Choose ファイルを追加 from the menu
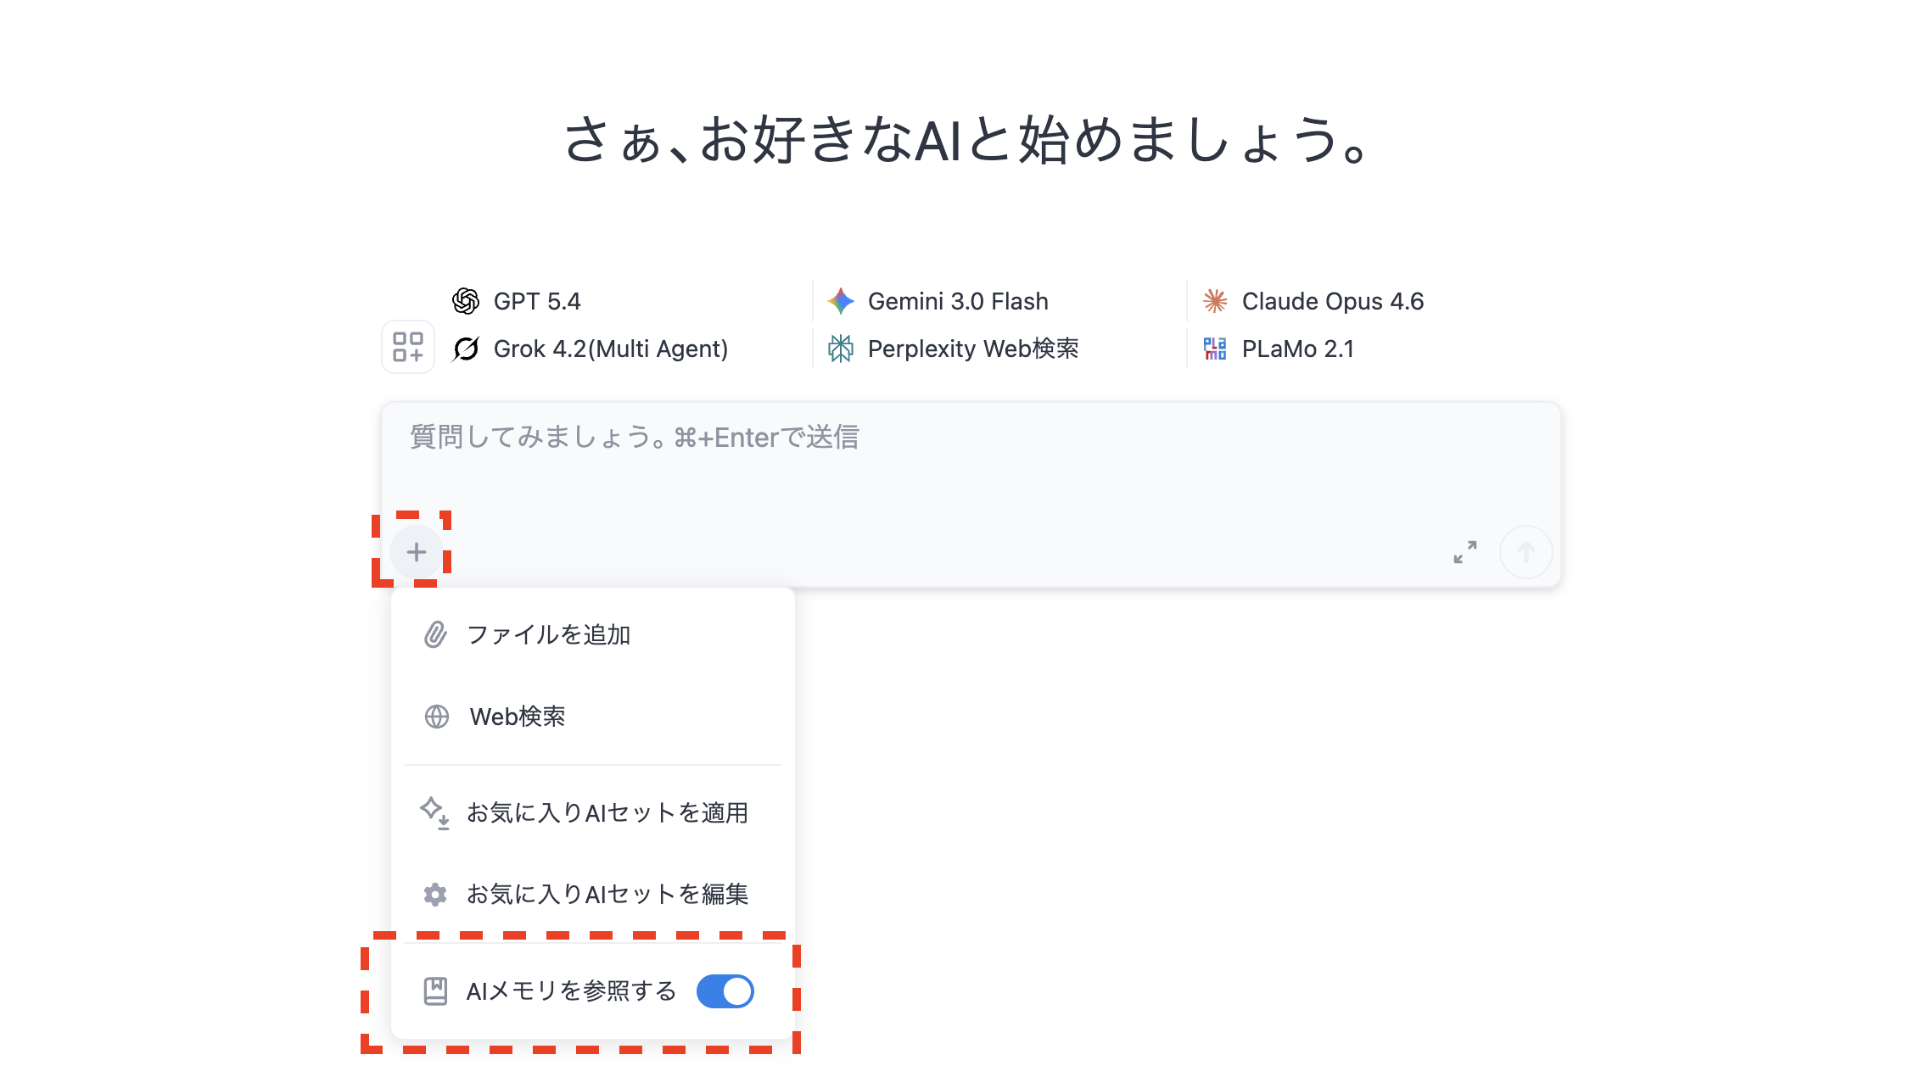This screenshot has width=1909, height=1077. [x=548, y=634]
